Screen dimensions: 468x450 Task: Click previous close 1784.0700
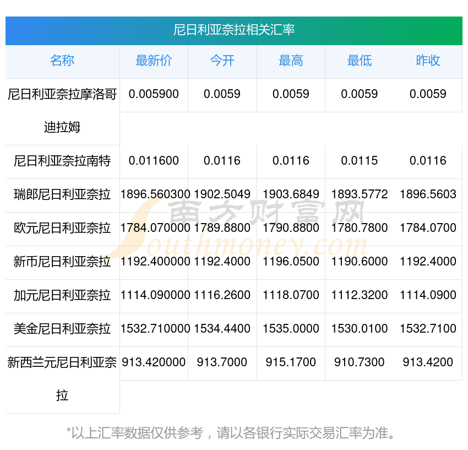pos(428,228)
